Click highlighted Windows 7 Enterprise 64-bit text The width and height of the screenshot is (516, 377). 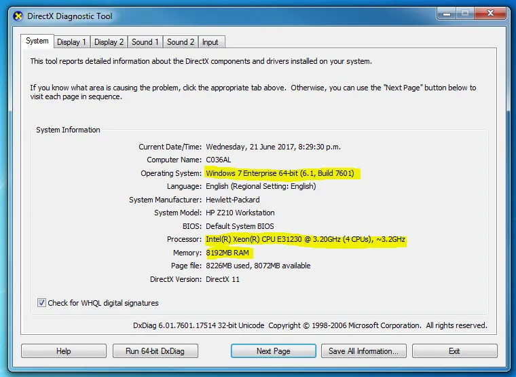point(280,173)
